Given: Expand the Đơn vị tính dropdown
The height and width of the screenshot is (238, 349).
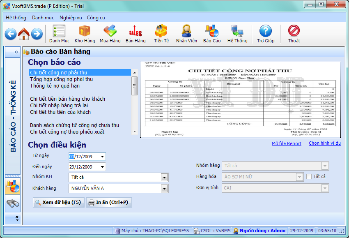Looking at the screenshot, I should pyautogui.click(x=325, y=188).
